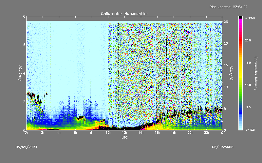Click the "5.0" colorbar label

(x=249, y=107)
